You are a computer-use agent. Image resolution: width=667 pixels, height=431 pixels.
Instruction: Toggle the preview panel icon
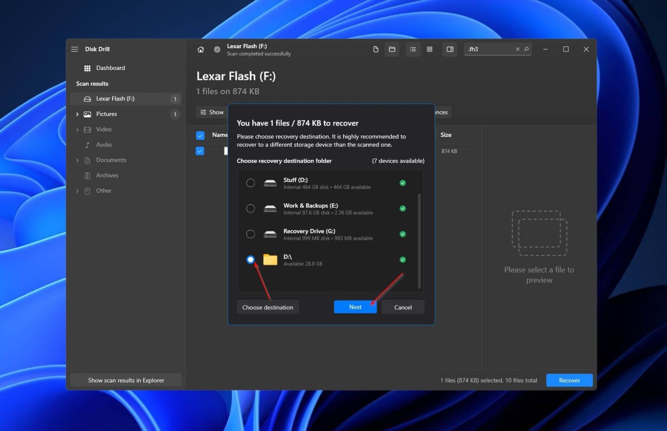point(450,50)
